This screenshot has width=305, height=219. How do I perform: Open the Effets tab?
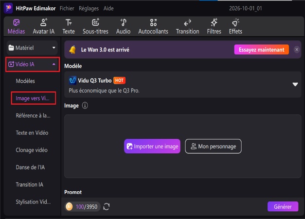click(235, 26)
